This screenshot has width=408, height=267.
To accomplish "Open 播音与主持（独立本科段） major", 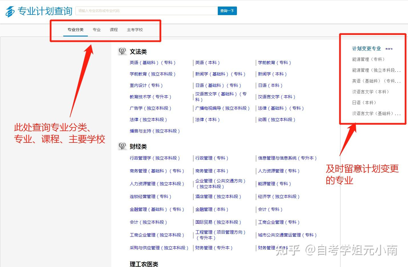I will click(x=155, y=131).
